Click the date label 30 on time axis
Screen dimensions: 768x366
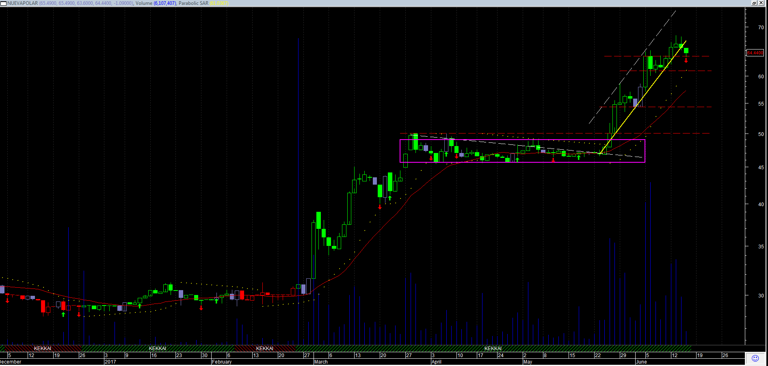click(205, 355)
